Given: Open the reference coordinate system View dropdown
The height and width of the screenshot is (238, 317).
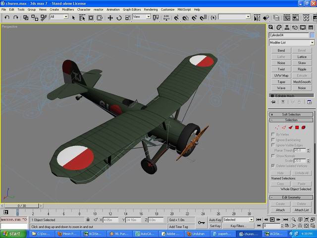Looking at the screenshot, I should [142, 17].
